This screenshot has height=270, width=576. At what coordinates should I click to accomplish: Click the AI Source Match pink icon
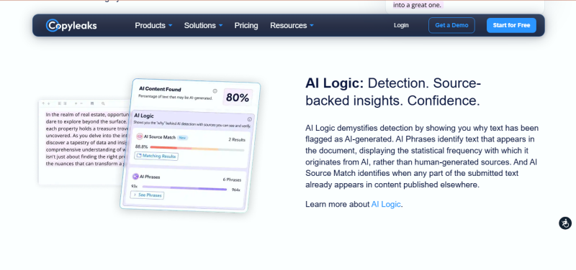139,136
